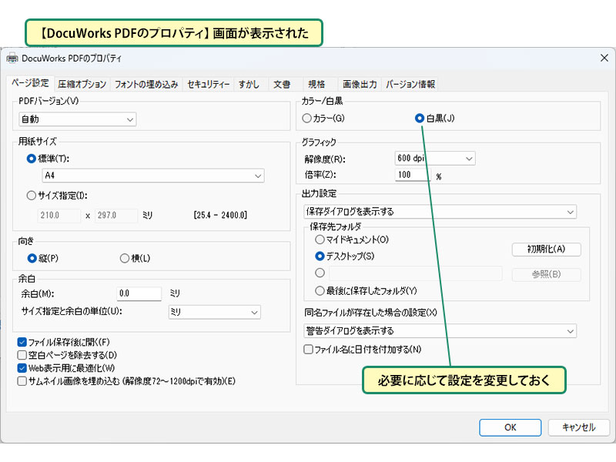Click the 初期化(A) button
Image resolution: width=616 pixels, height=462 pixels.
click(546, 249)
